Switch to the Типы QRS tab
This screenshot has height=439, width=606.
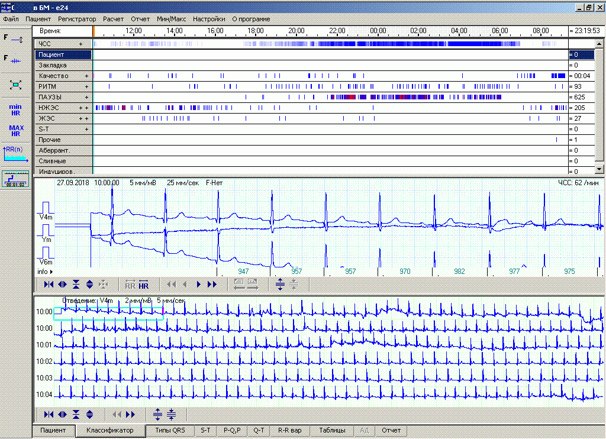click(x=170, y=431)
